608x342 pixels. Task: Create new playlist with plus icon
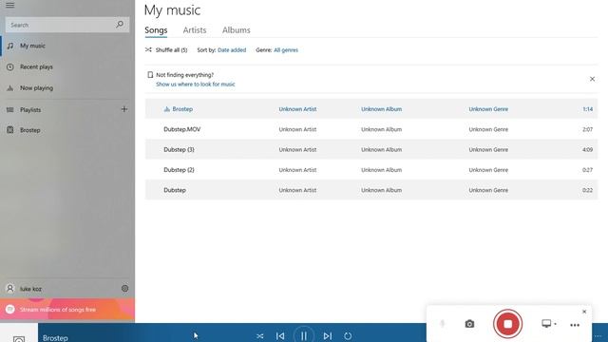[x=124, y=109]
